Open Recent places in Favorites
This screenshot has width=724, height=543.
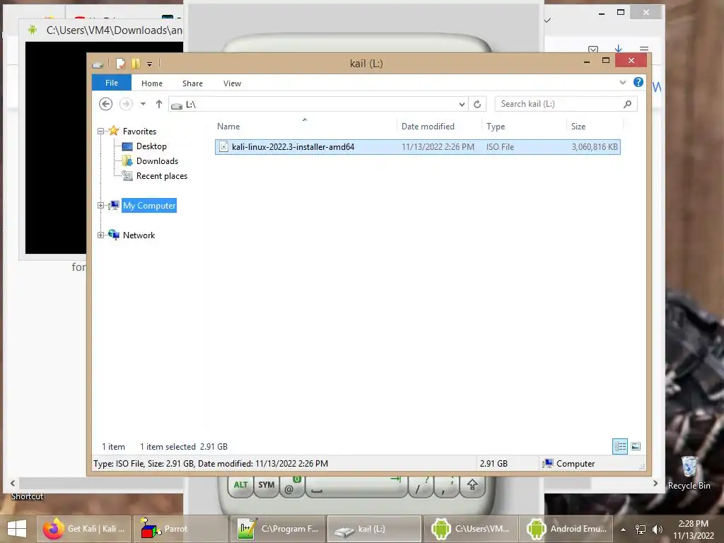[x=162, y=176]
